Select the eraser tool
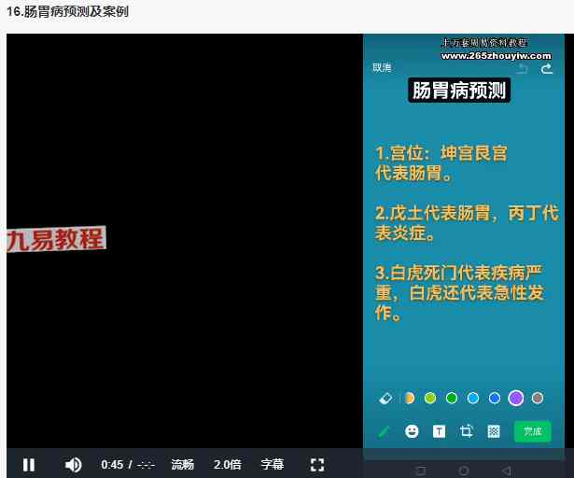Screen dimensions: 574x478 pos(385,399)
